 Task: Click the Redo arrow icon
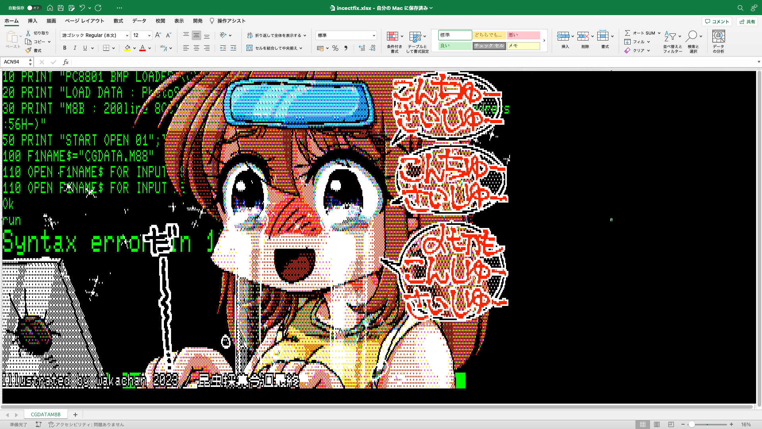coord(98,8)
